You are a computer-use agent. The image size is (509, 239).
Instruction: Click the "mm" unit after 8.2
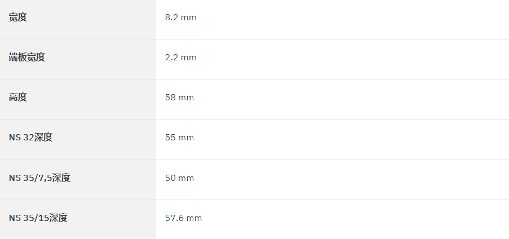(x=189, y=17)
